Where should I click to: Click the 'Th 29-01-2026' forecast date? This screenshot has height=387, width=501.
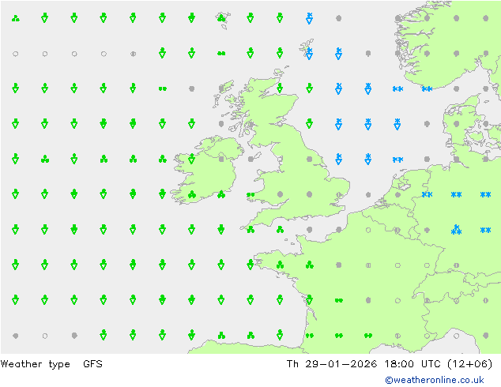click(x=332, y=364)
